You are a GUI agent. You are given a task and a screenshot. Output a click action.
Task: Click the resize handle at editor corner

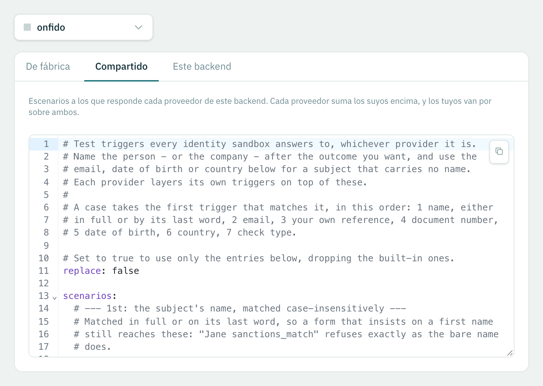coord(510,353)
